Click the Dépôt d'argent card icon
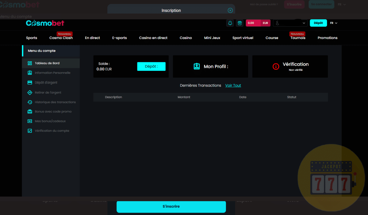Screen dimensions: 368x215 [x=30, y=83]
